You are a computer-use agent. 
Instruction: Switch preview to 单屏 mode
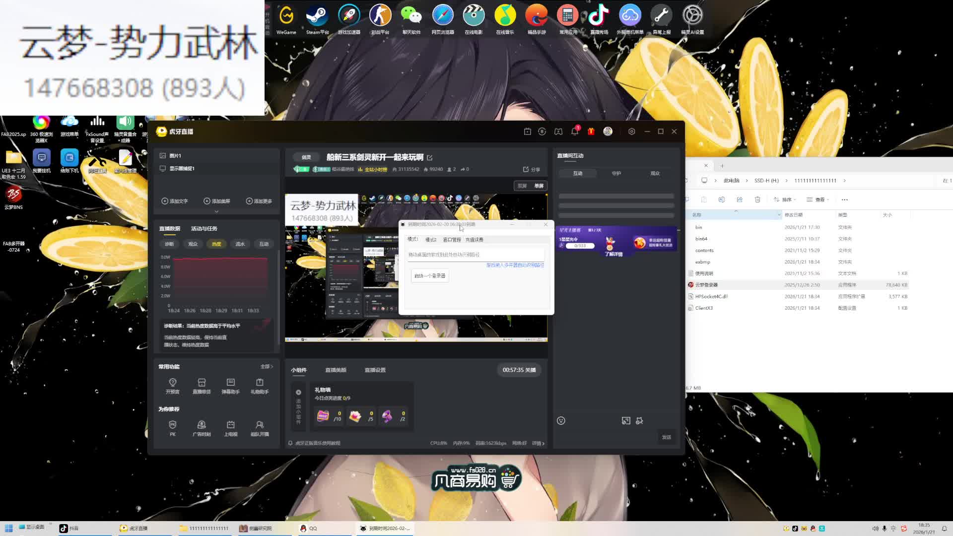(539, 186)
